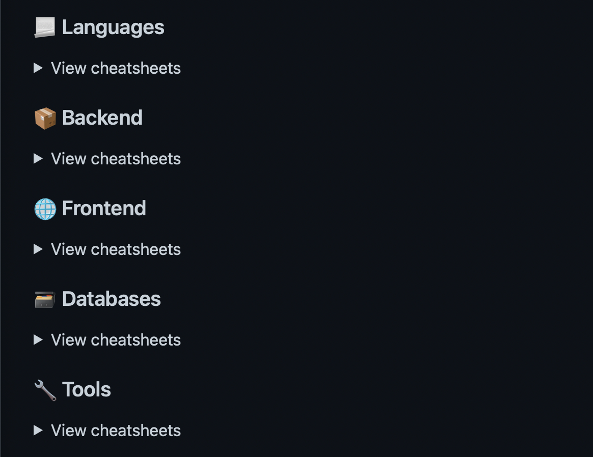Click the card file box emoji beside Databases

tap(45, 300)
